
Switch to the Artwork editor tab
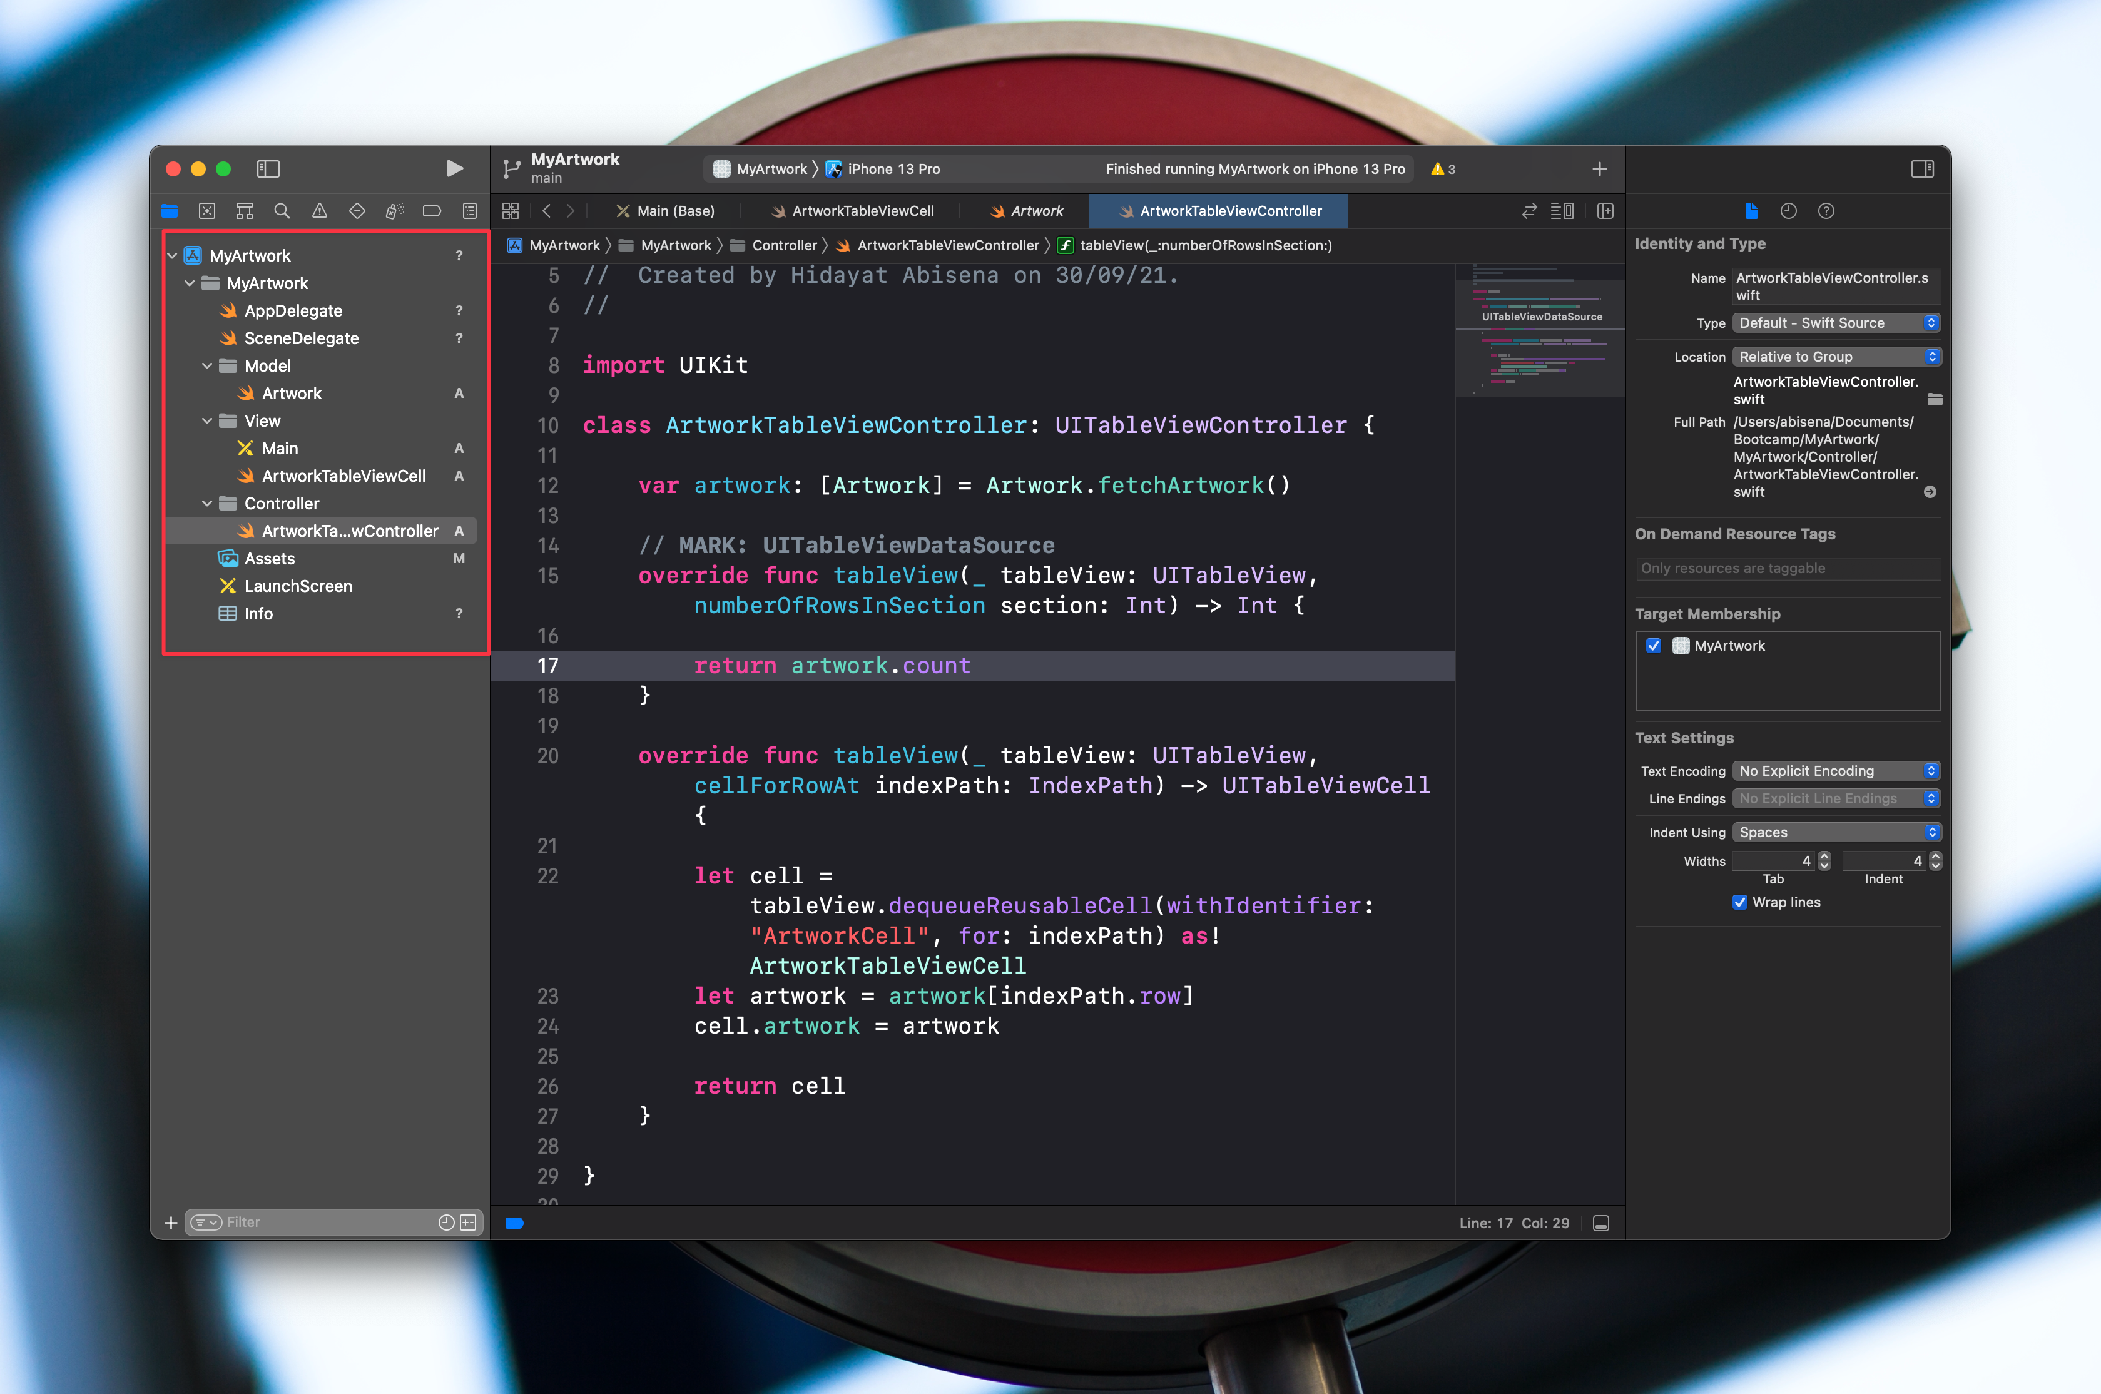(x=1027, y=211)
